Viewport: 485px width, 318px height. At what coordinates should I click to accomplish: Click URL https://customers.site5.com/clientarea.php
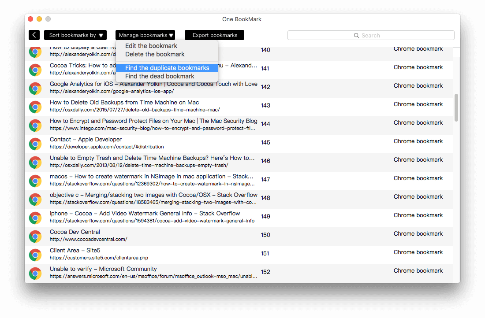point(99,258)
